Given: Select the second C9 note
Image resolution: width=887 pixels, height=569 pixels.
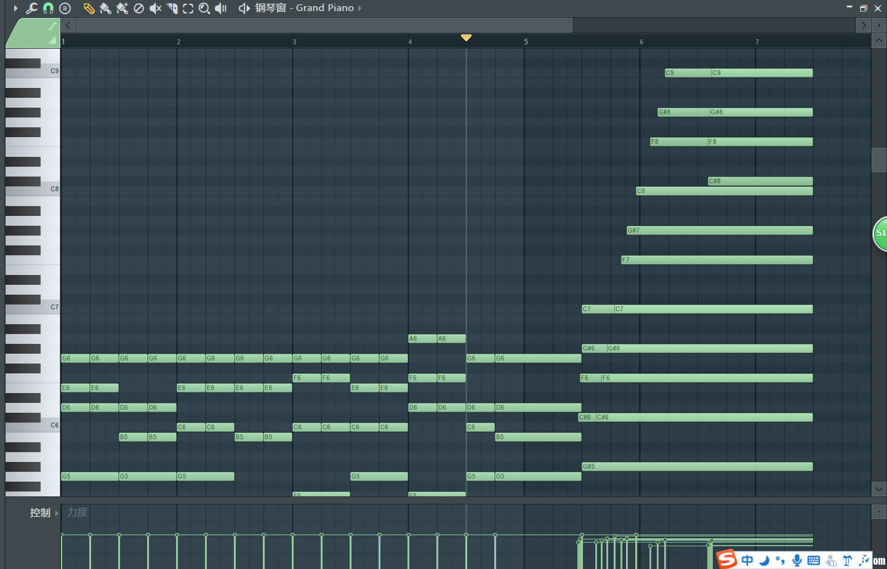Looking at the screenshot, I should [x=762, y=73].
